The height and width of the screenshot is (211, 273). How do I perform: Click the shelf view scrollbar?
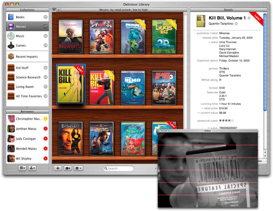185,70
